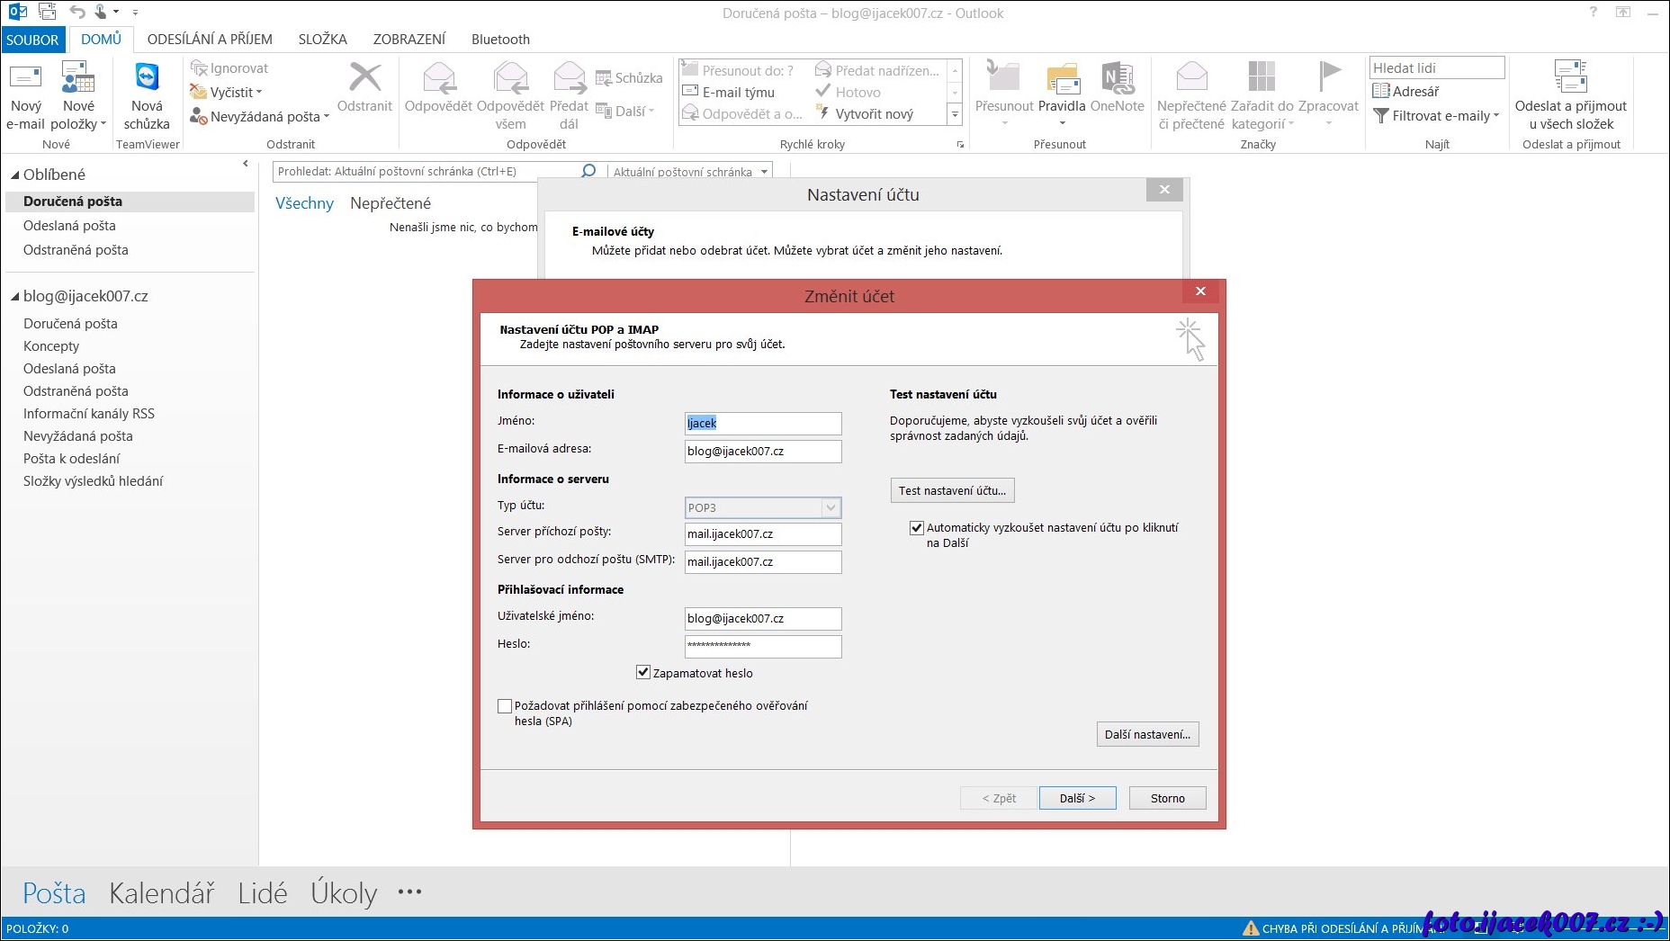Image resolution: width=1670 pixels, height=941 pixels.
Task: Click the Heslo password field
Action: pyautogui.click(x=762, y=645)
